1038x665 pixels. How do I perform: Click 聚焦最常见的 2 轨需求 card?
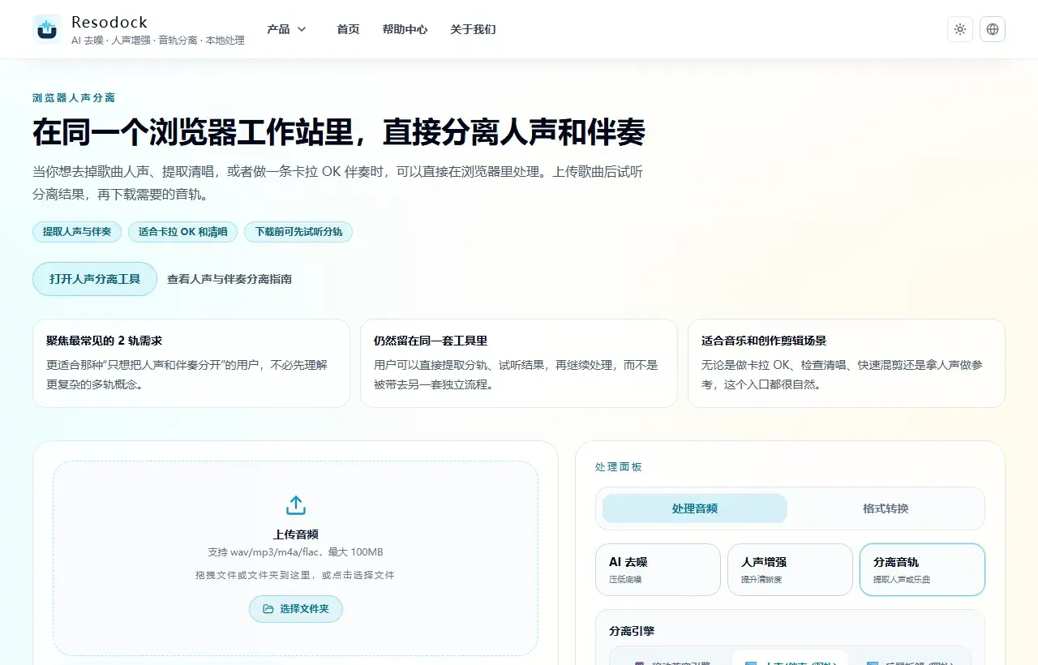[191, 363]
